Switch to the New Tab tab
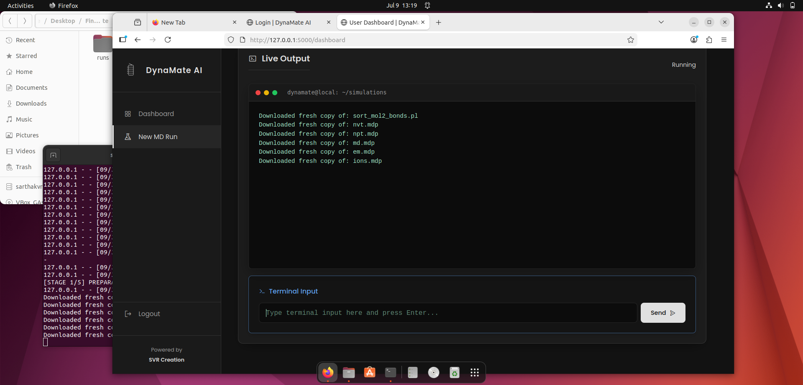The image size is (803, 385). tap(194, 23)
